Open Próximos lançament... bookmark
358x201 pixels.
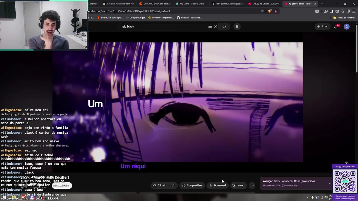(x=161, y=18)
